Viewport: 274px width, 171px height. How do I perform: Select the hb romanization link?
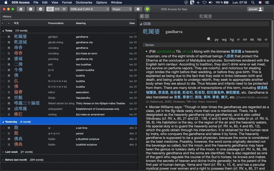tap(259, 40)
